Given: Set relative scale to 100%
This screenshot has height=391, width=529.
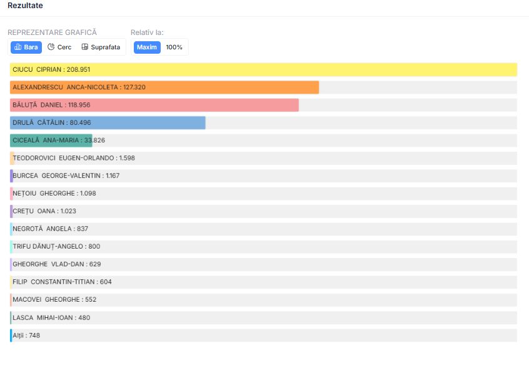Looking at the screenshot, I should (174, 47).
